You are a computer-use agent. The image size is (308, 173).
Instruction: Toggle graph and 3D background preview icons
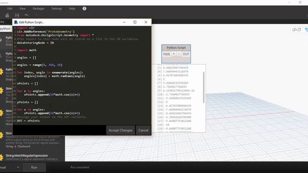coord(296,30)
